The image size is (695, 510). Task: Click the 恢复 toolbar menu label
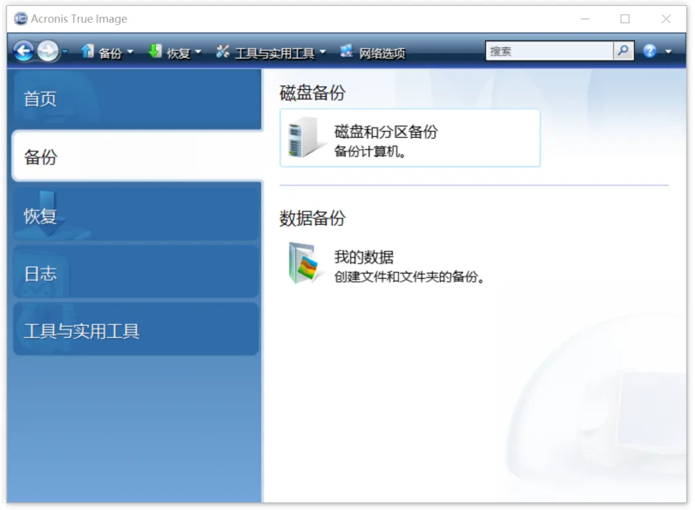(x=178, y=53)
